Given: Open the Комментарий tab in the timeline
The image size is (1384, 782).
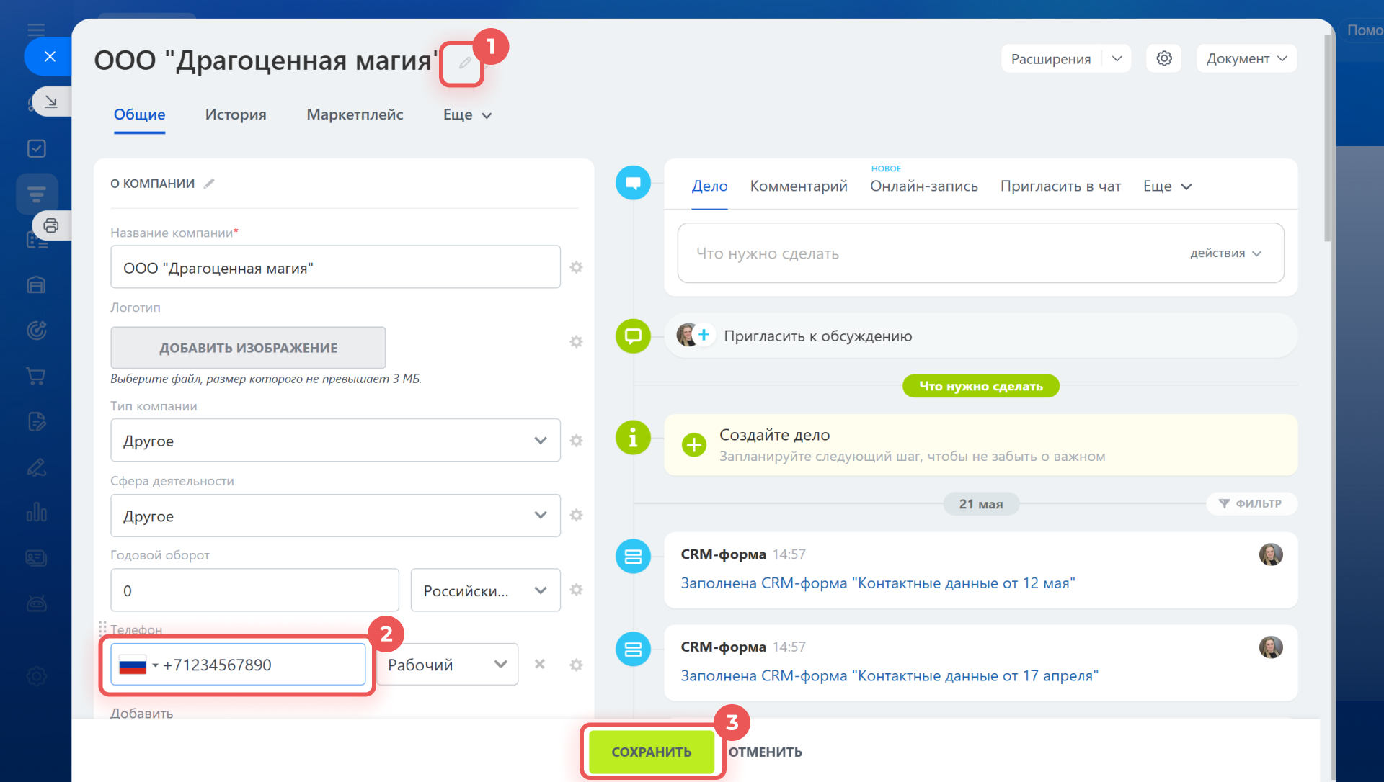Looking at the screenshot, I should (x=798, y=186).
